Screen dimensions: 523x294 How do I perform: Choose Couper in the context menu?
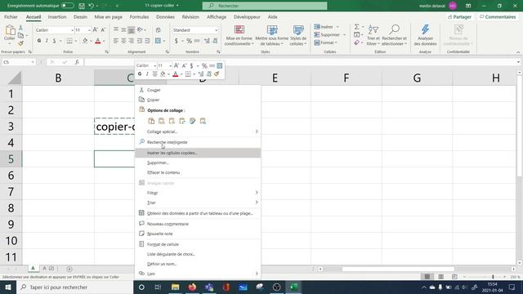point(198,90)
